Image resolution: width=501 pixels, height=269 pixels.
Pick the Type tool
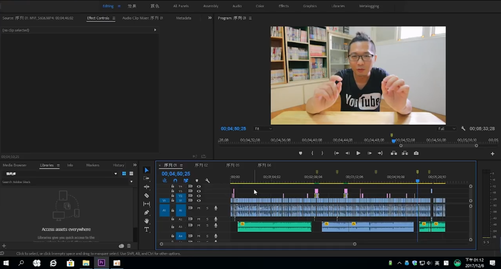pyautogui.click(x=146, y=230)
